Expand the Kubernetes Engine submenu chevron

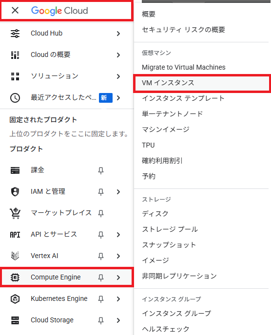point(118,298)
